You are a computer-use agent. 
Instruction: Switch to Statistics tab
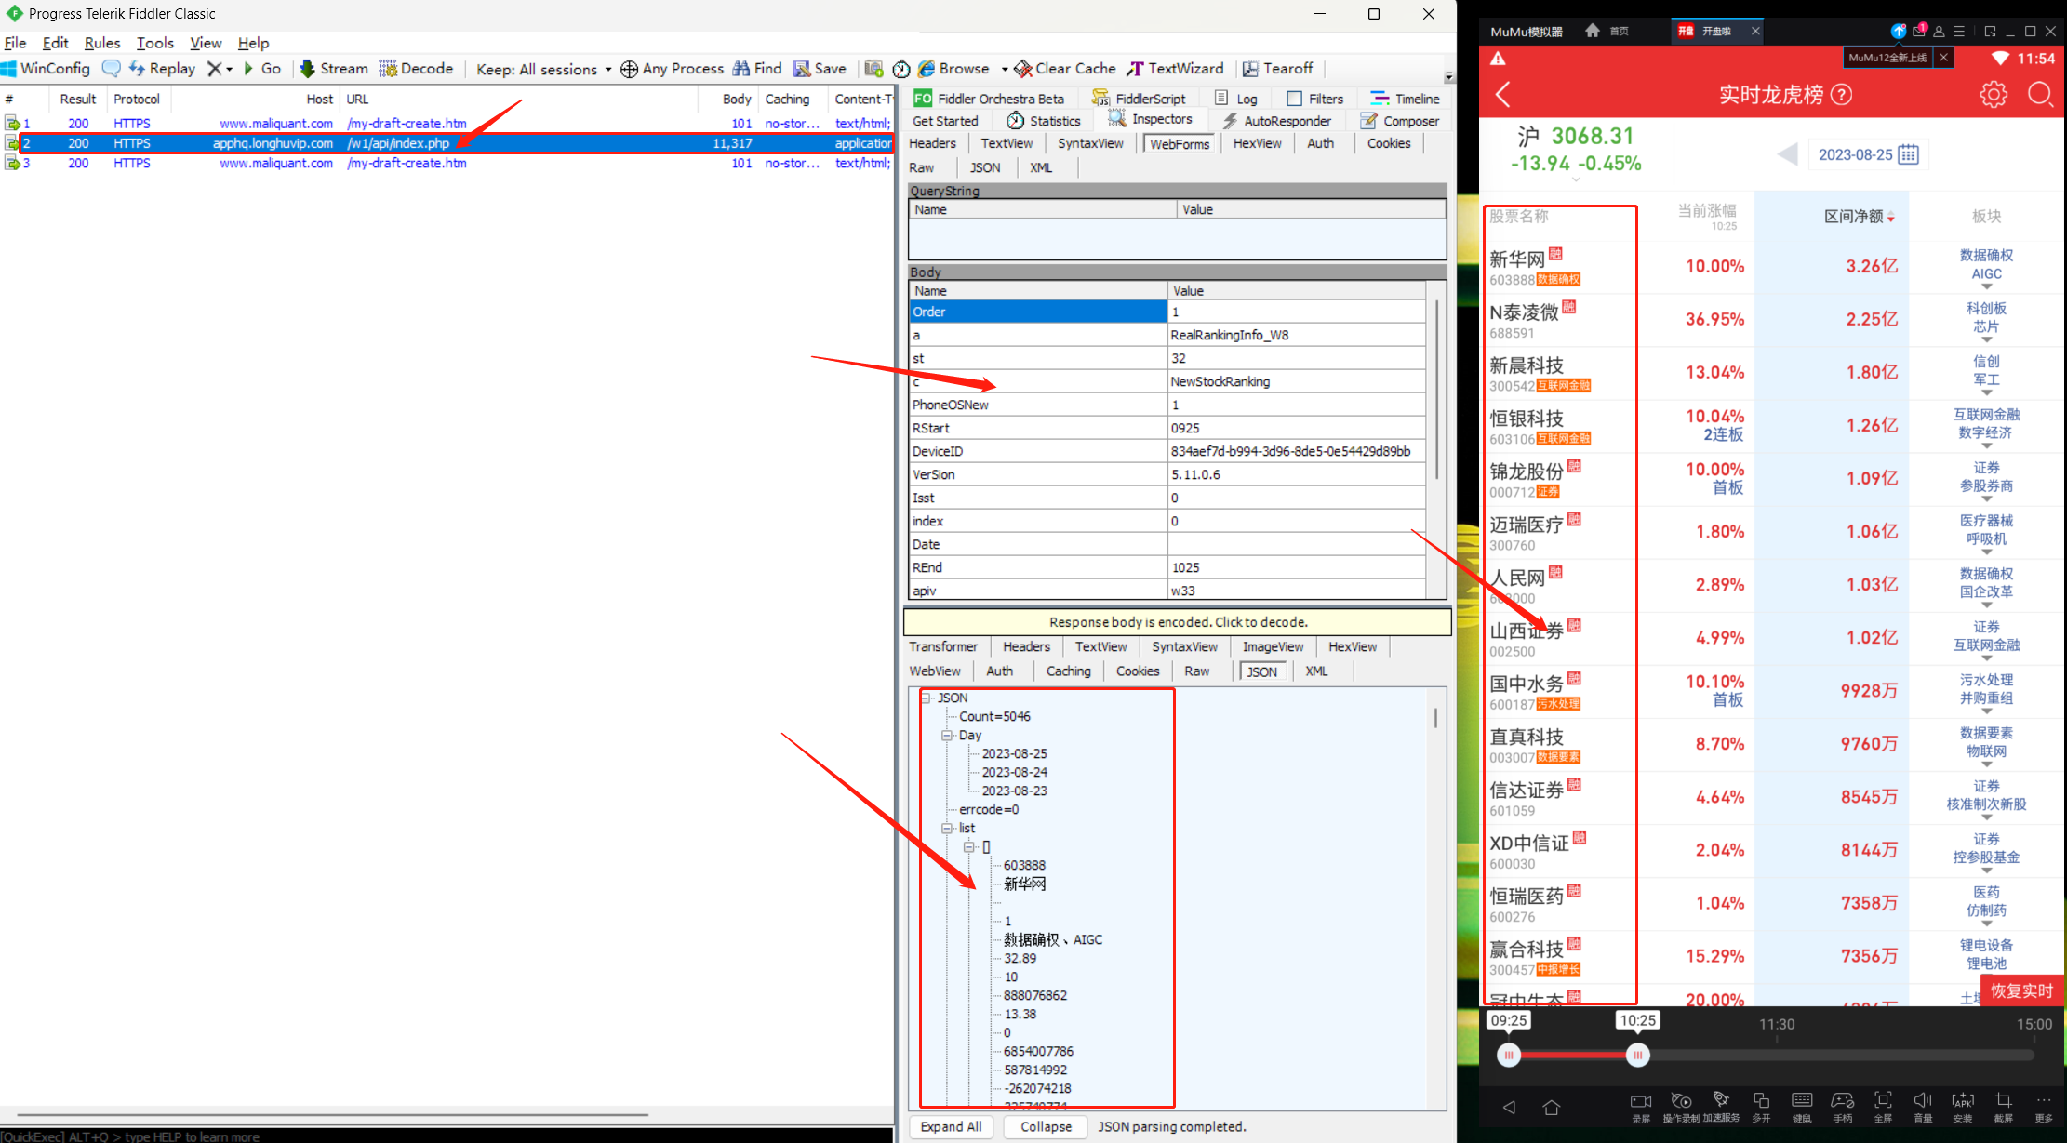(1044, 121)
